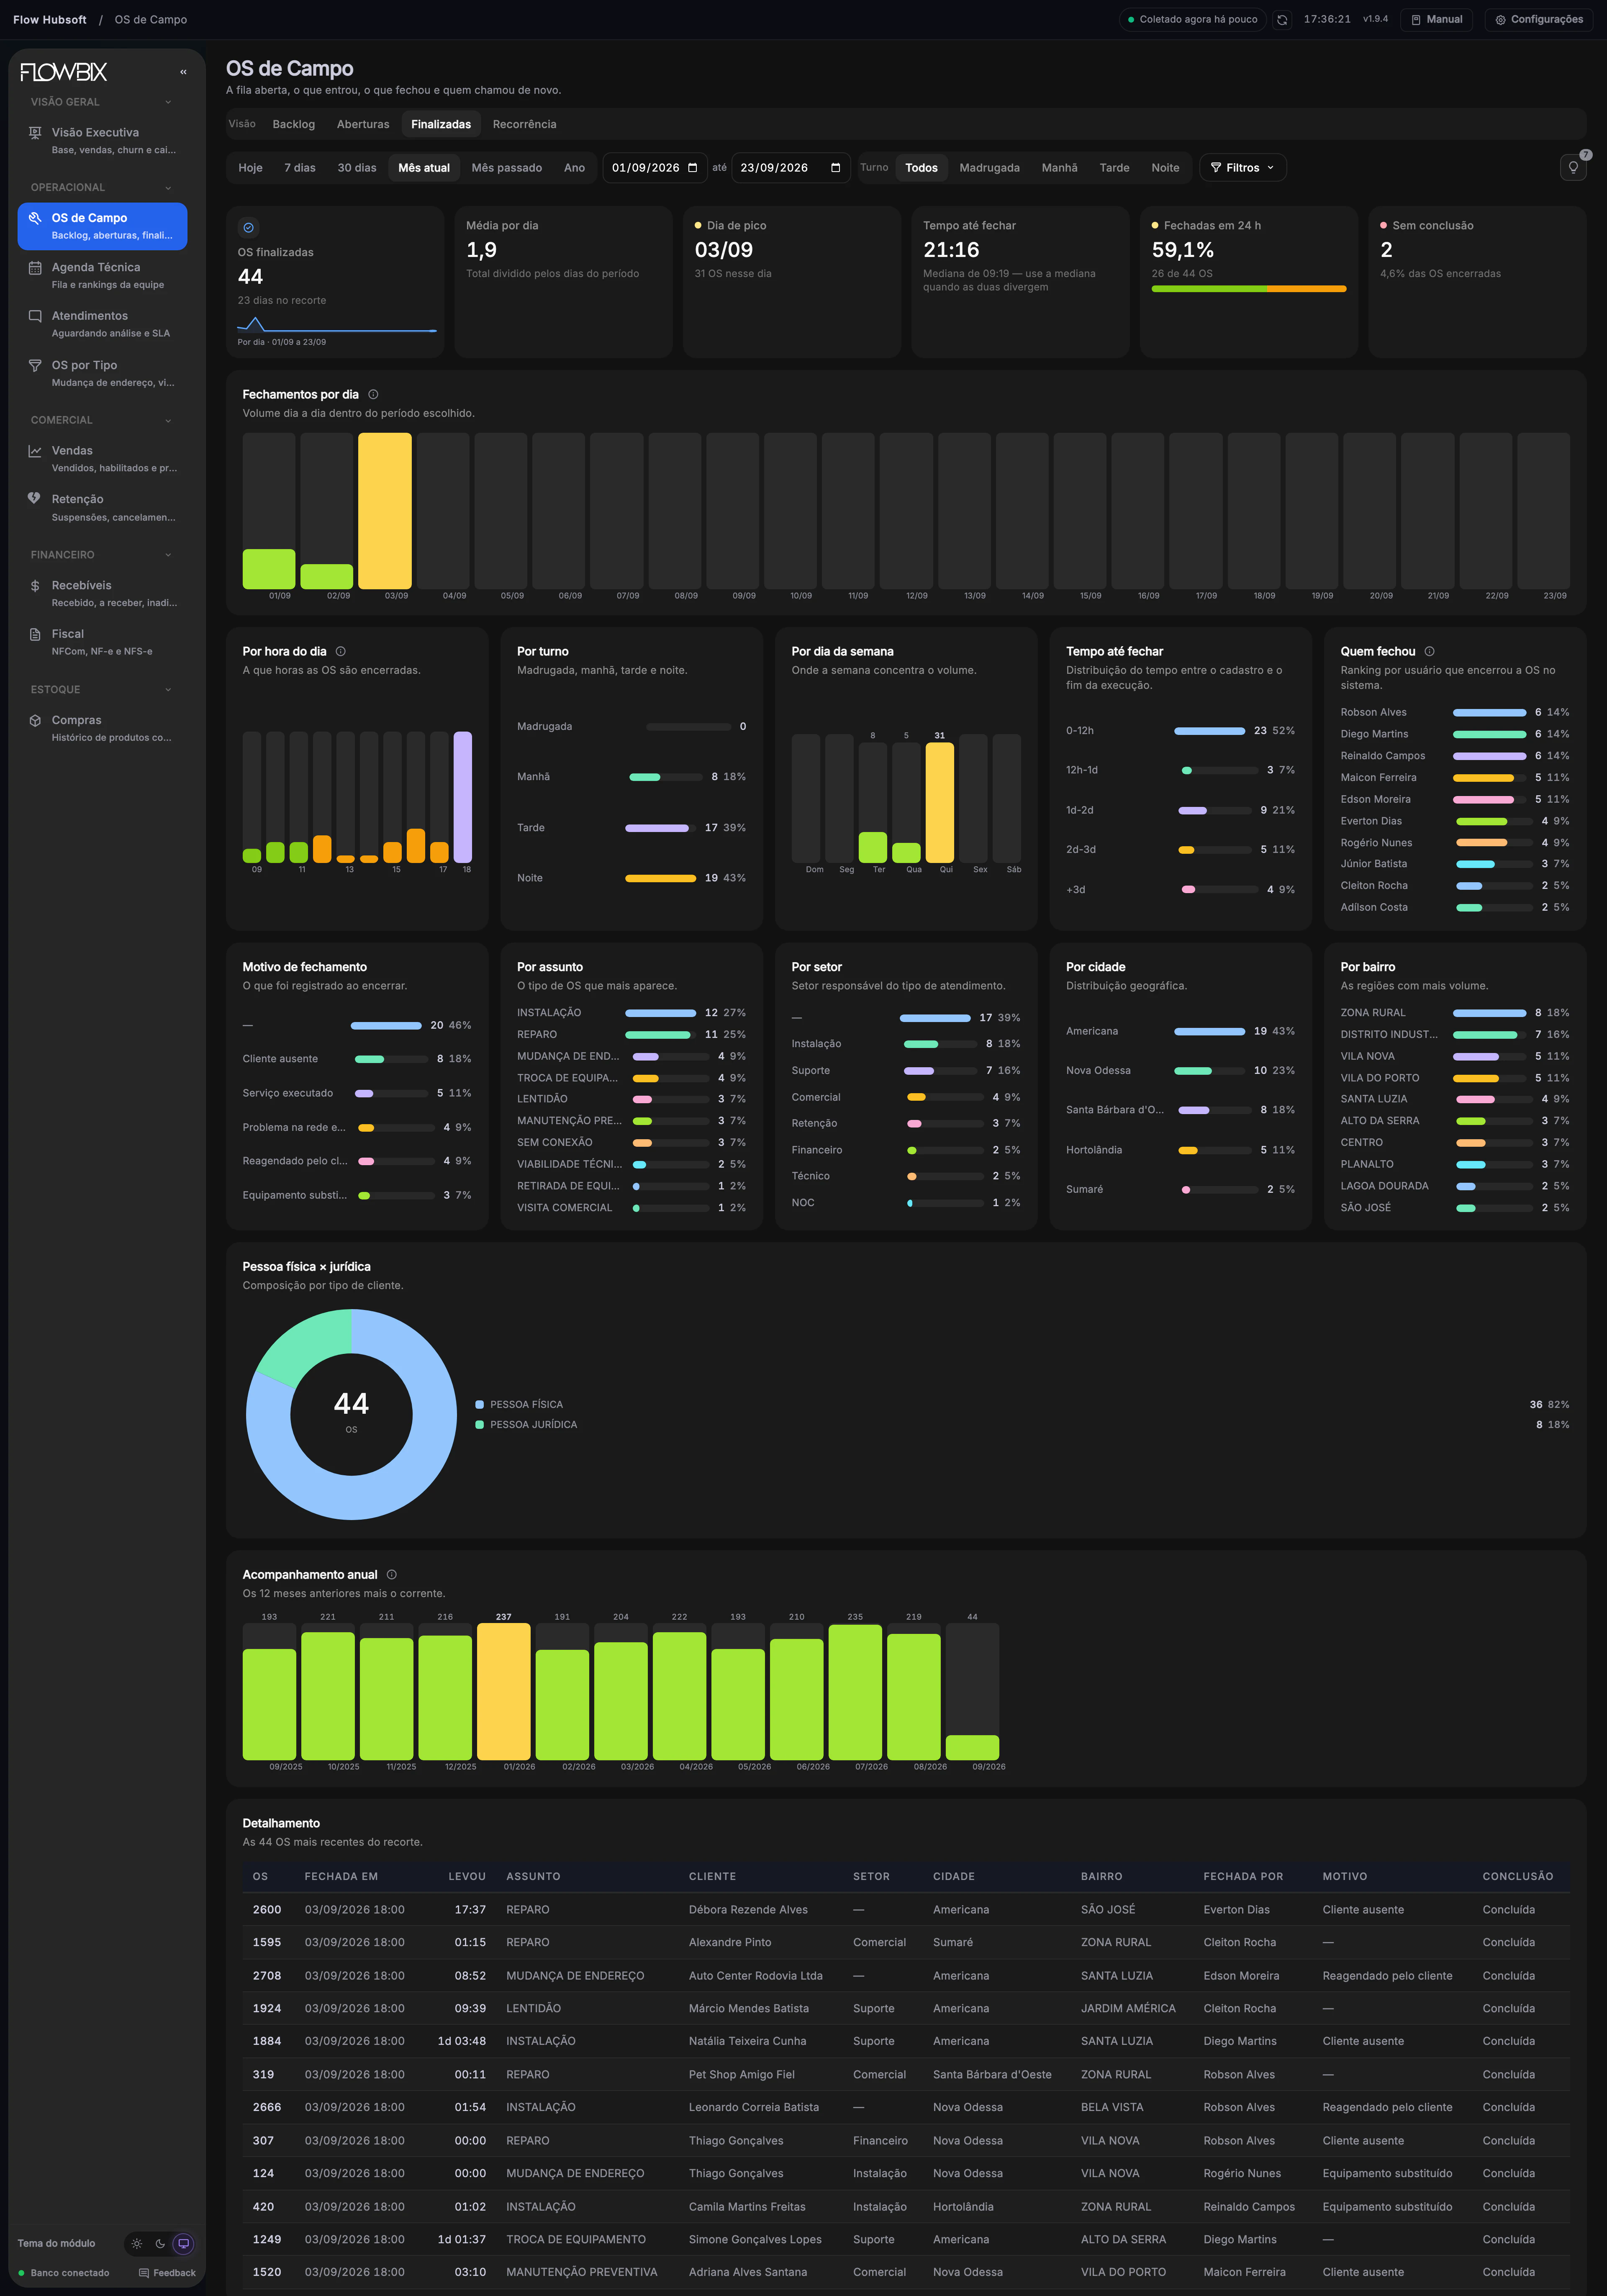Set period to 7 dias
Screen dimensions: 1607x2296
[x=300, y=168]
